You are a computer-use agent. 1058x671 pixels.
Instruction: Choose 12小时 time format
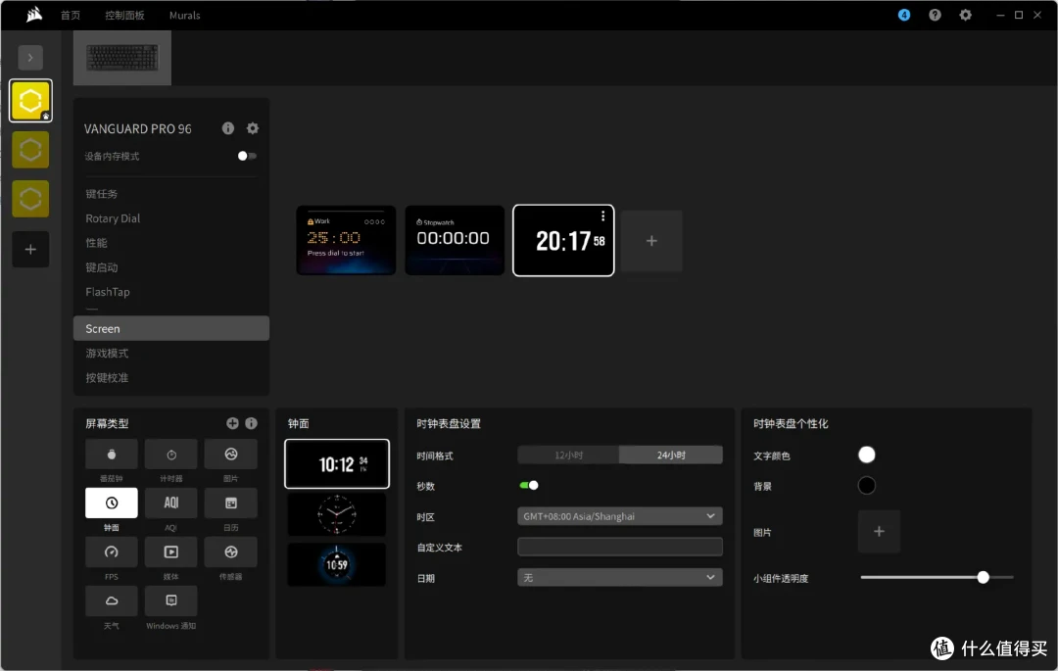568,455
